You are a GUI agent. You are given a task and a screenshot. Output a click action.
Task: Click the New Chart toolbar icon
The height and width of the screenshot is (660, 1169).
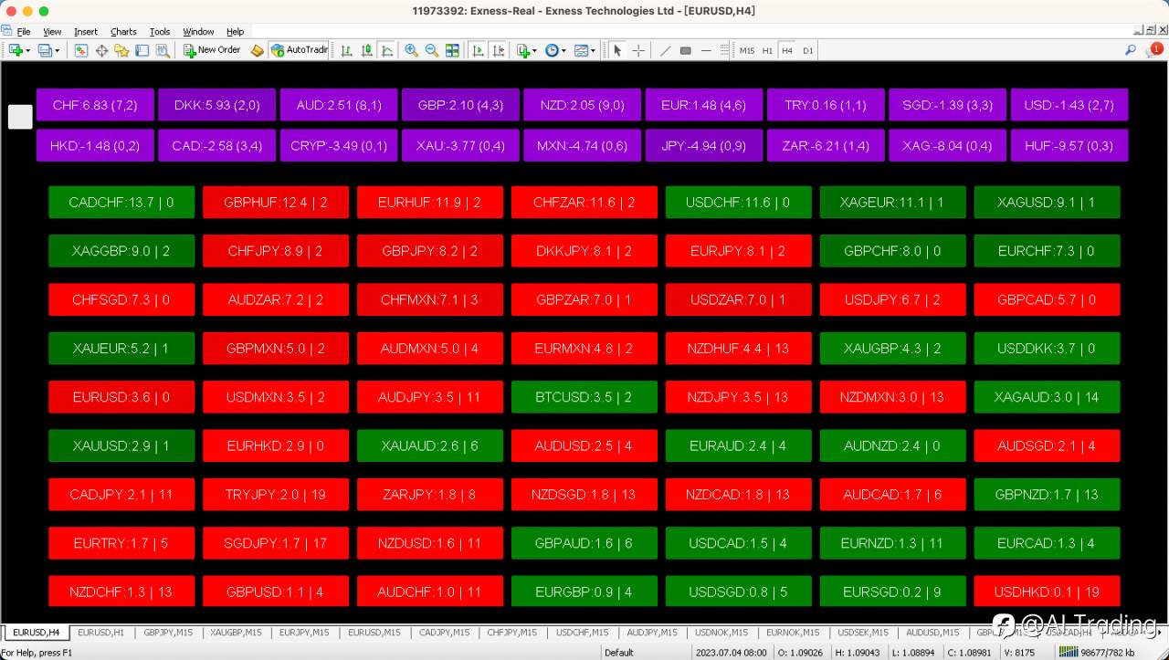(x=16, y=50)
